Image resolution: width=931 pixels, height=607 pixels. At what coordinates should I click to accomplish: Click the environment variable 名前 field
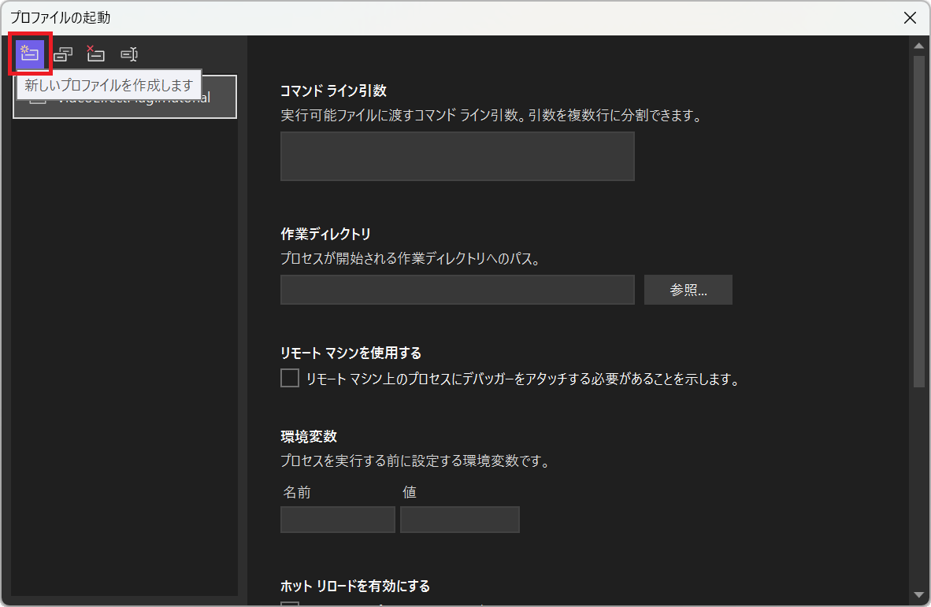click(338, 519)
